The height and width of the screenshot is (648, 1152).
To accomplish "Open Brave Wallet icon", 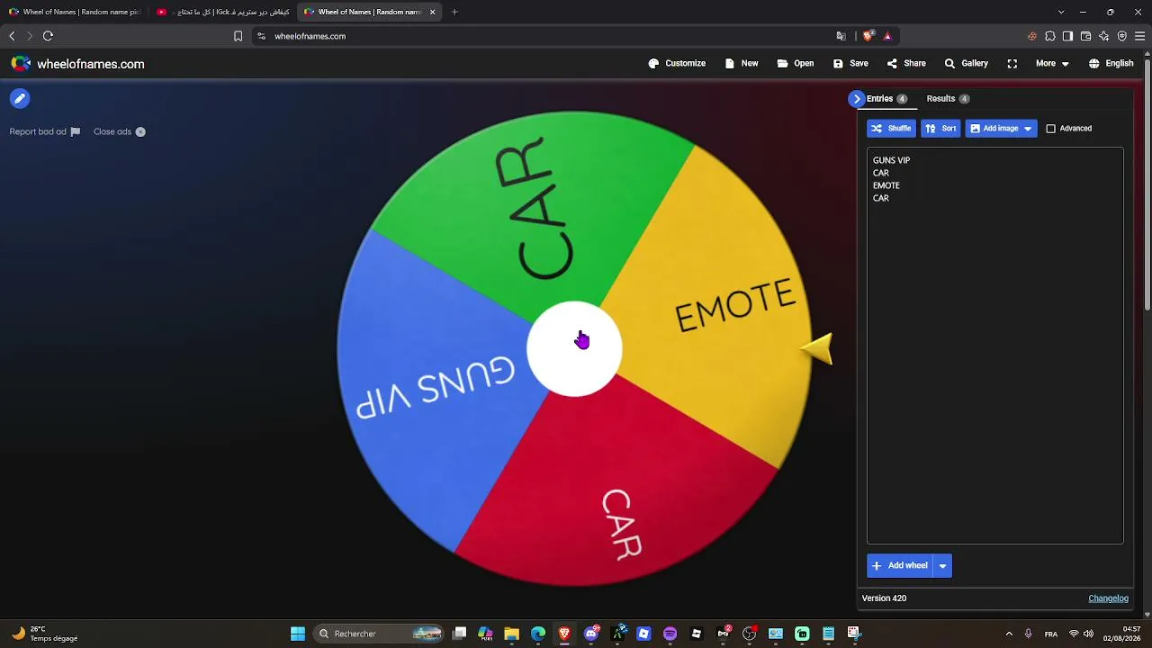I will point(1085,36).
